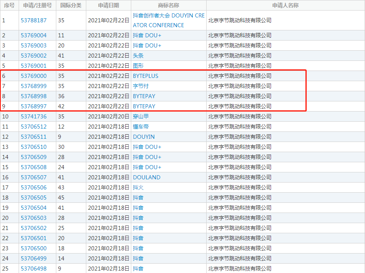Image resolution: width=365 pixels, height=273 pixels.
Task: Open 抖音 trademark in row 19
Action: 138,208
